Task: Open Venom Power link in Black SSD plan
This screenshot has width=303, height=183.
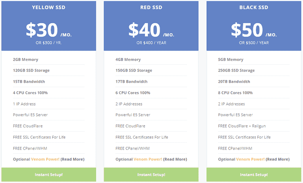Action: pos(251,159)
